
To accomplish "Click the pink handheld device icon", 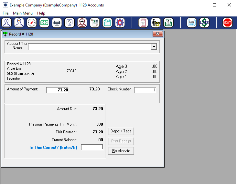I will click(143, 23).
